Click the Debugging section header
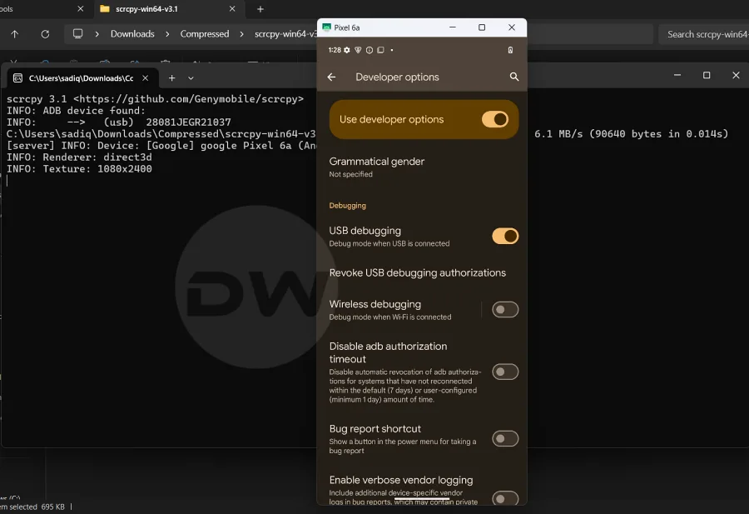749x514 pixels. pos(347,206)
